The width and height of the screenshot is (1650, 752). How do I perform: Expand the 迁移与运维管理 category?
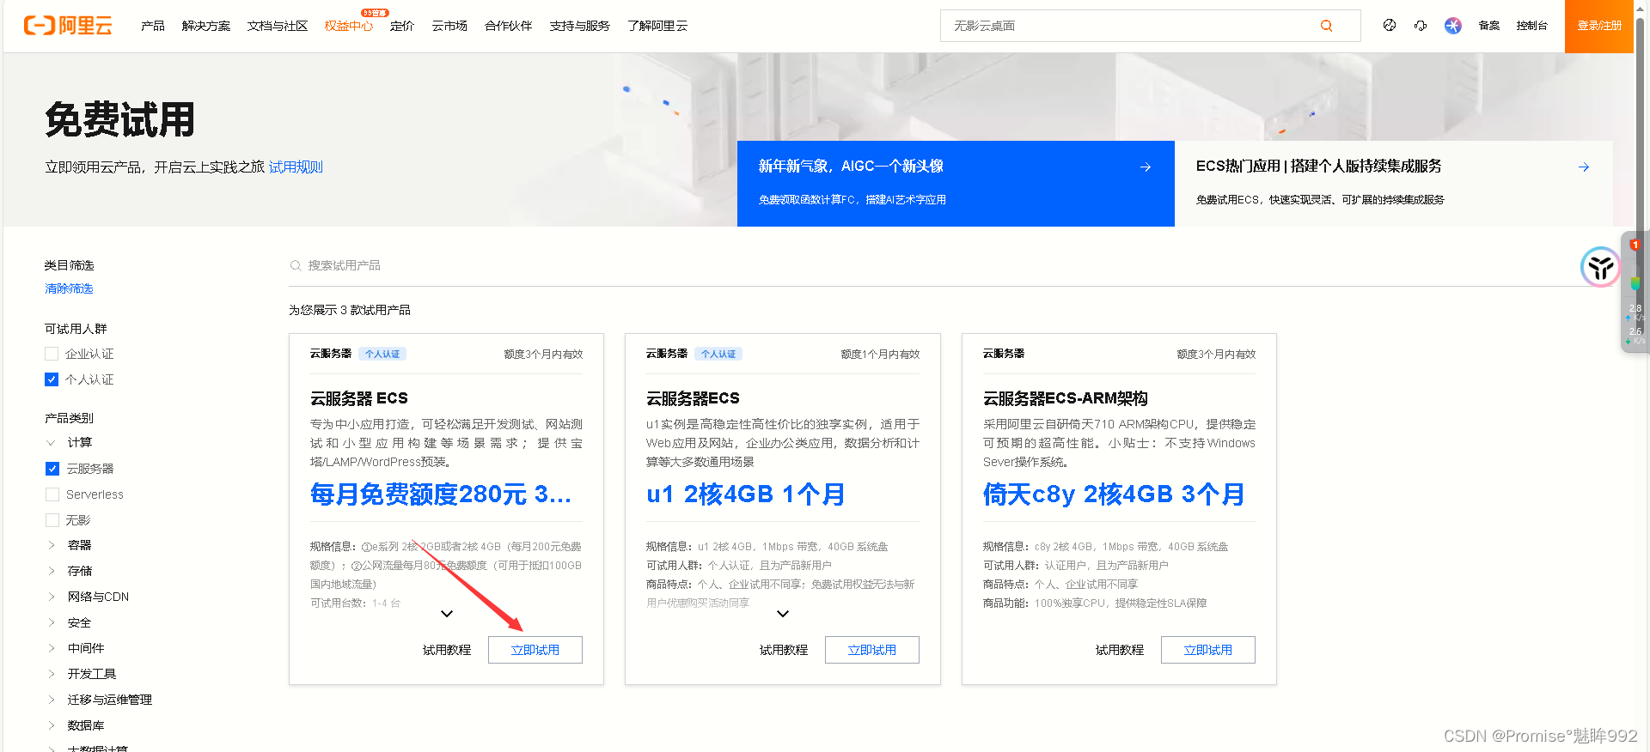51,700
